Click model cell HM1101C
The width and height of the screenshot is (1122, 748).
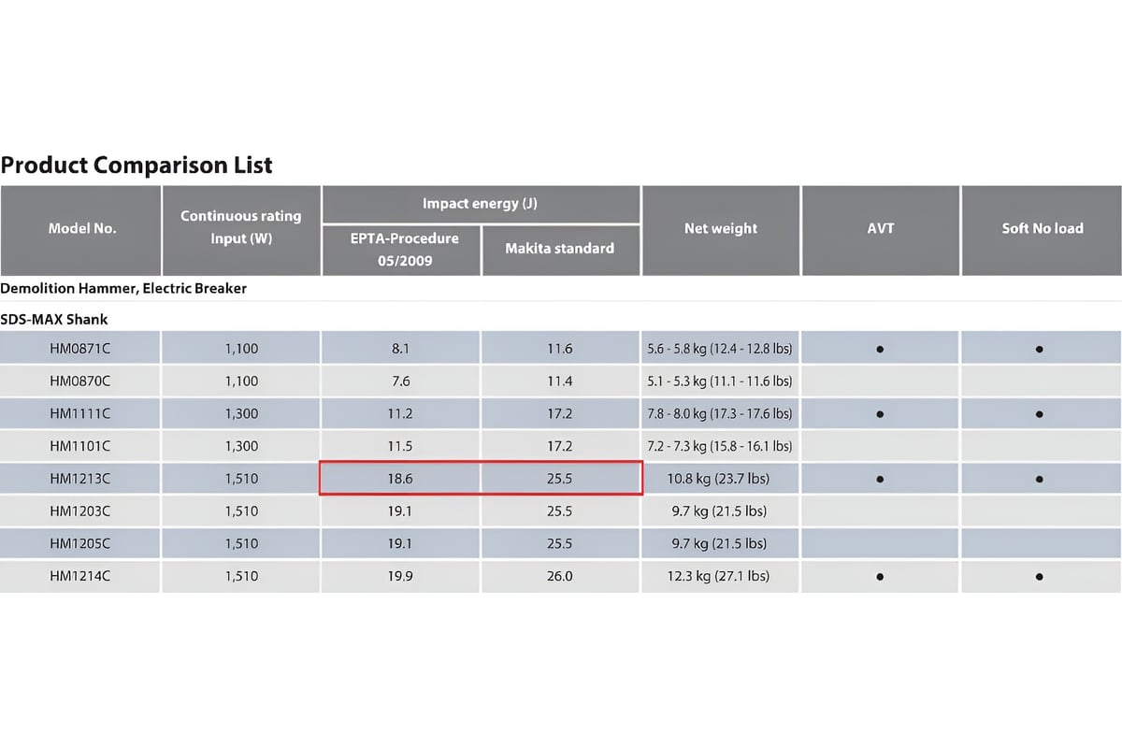pos(80,446)
